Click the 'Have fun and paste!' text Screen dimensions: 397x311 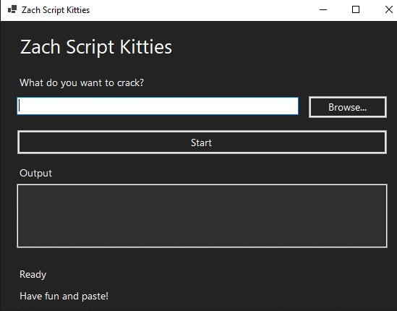[64, 296]
